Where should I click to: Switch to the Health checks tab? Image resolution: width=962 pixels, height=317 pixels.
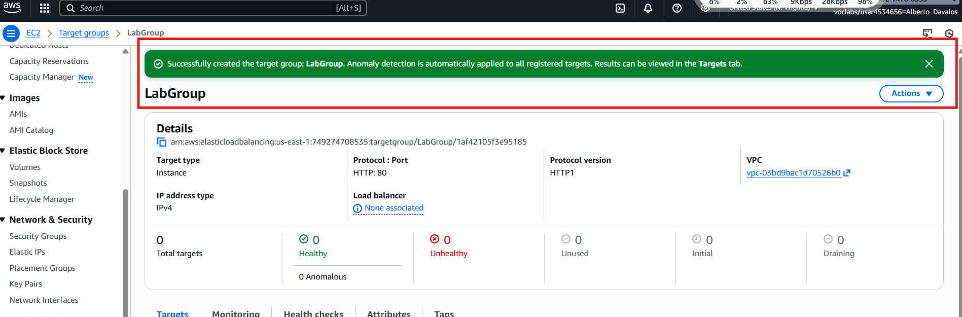point(313,313)
